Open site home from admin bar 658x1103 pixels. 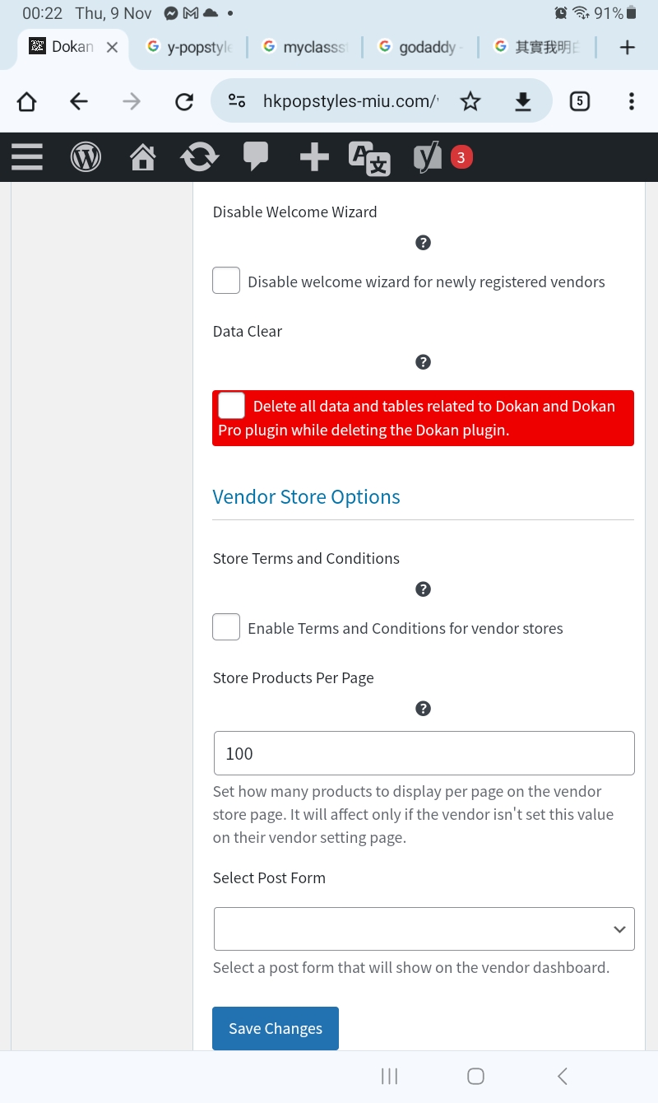143,156
